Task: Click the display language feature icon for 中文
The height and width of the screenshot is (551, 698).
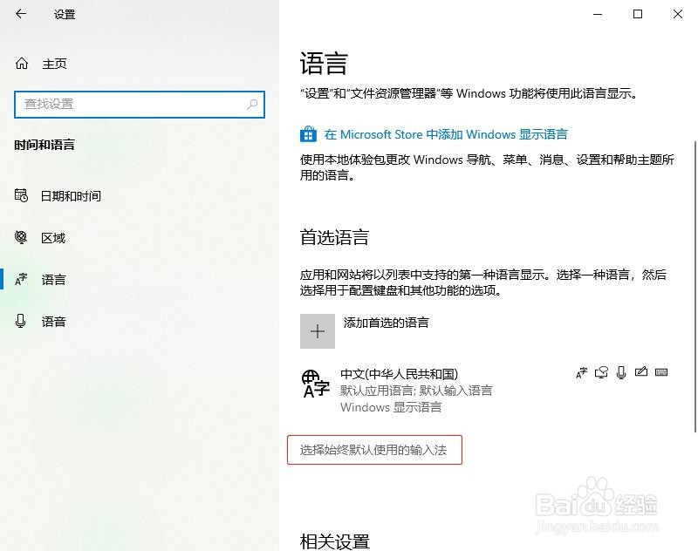Action: pyautogui.click(x=581, y=372)
